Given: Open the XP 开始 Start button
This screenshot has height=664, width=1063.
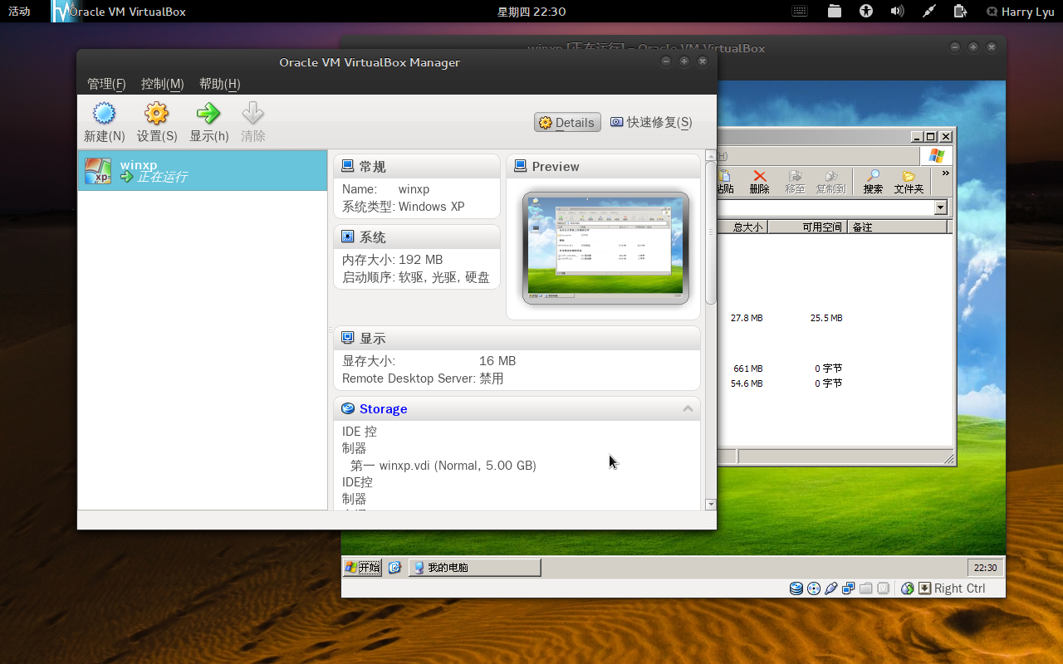Looking at the screenshot, I should 363,567.
